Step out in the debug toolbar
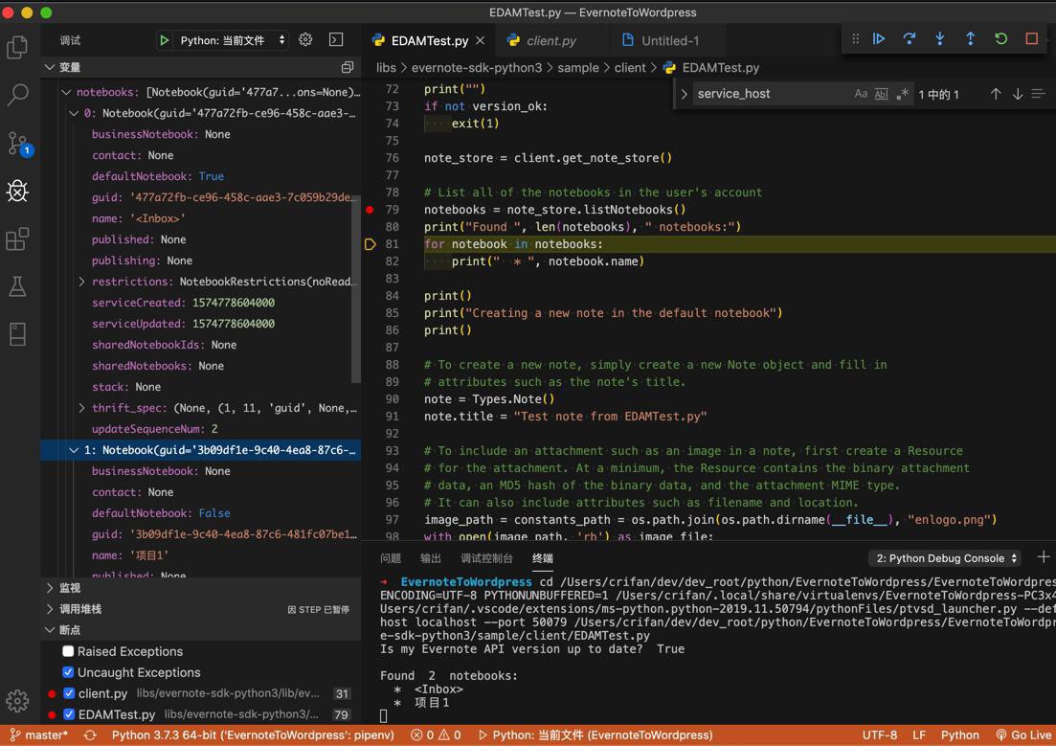The image size is (1056, 746). point(971,39)
